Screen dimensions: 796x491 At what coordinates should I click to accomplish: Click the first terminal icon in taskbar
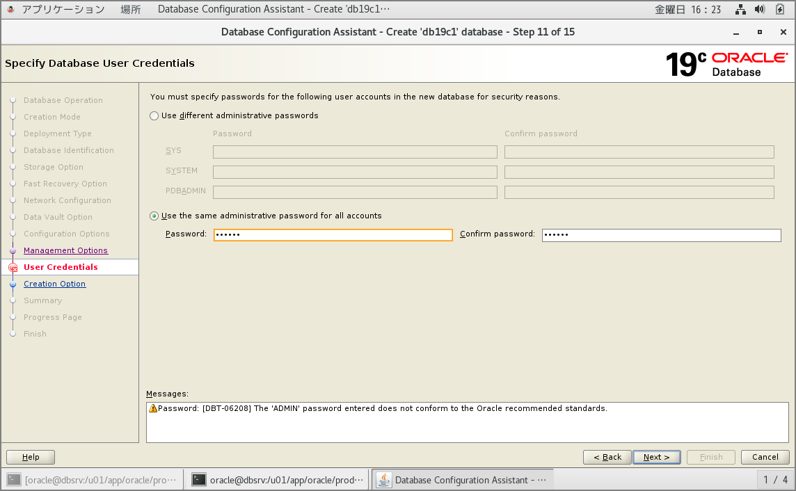point(14,479)
